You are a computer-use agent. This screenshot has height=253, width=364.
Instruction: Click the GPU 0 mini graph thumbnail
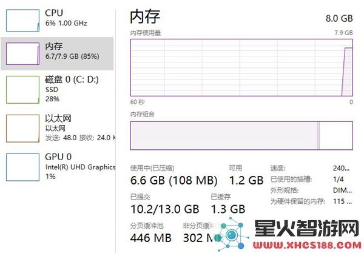(22, 167)
